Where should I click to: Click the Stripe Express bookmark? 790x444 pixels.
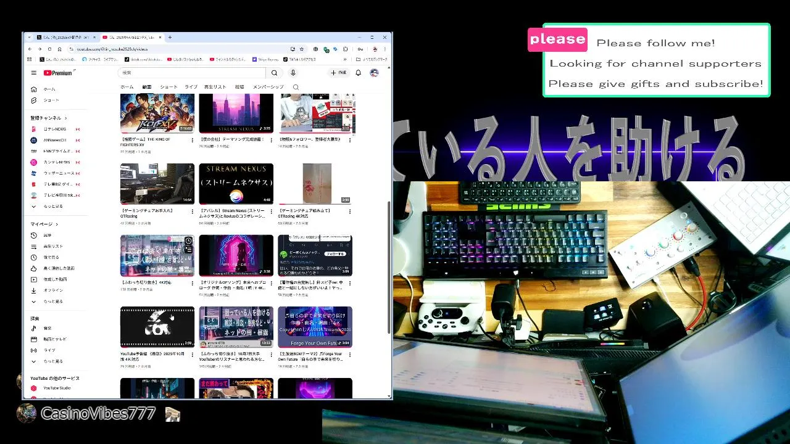(x=266, y=59)
